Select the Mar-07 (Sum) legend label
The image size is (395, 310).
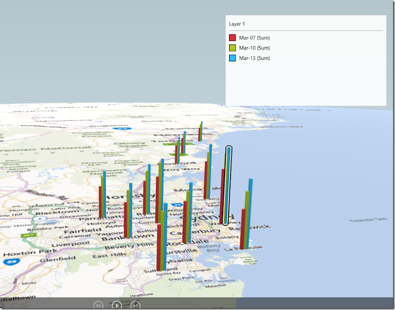point(254,38)
